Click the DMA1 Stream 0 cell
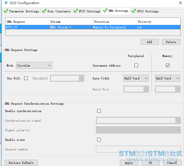 [x=71, y=27]
